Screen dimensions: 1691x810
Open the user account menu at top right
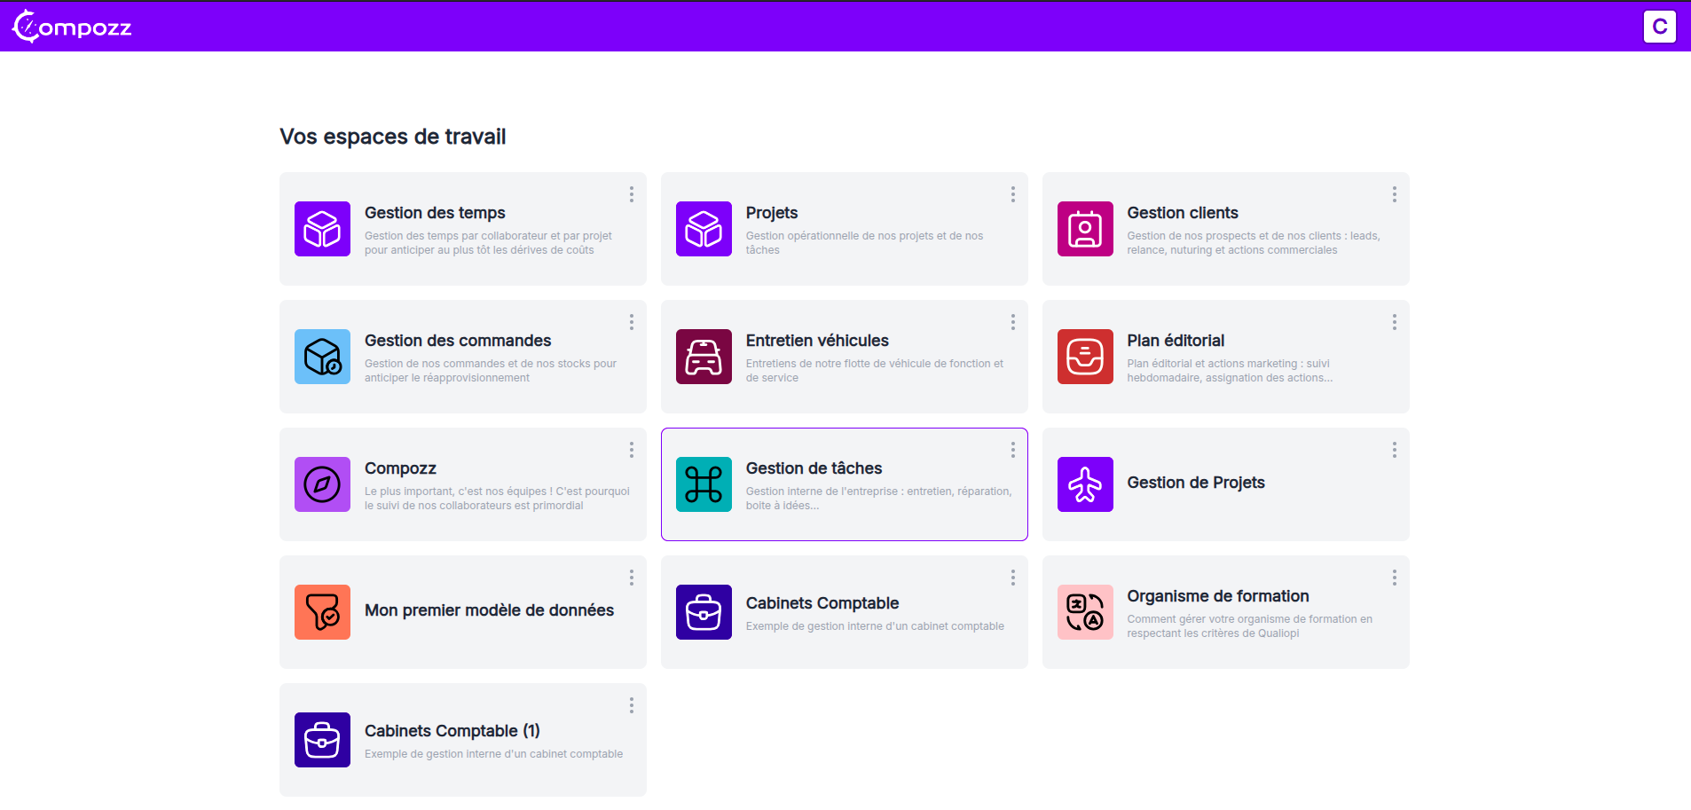coord(1658,26)
